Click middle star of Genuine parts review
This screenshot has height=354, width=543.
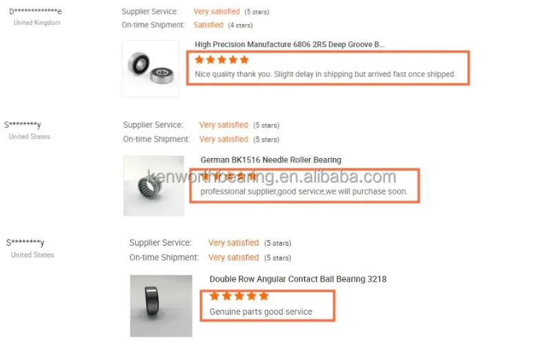pyautogui.click(x=239, y=296)
